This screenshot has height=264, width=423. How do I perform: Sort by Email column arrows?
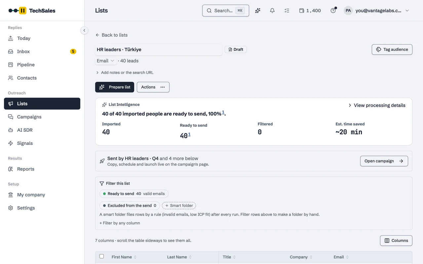coord(347,257)
